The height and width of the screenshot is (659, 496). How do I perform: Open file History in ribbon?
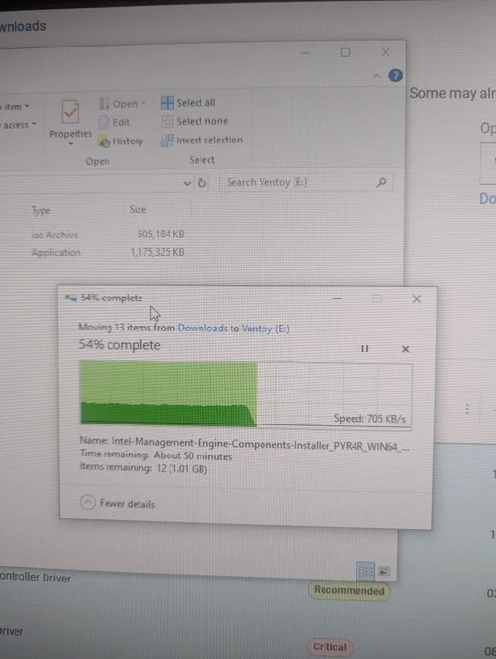coord(121,141)
